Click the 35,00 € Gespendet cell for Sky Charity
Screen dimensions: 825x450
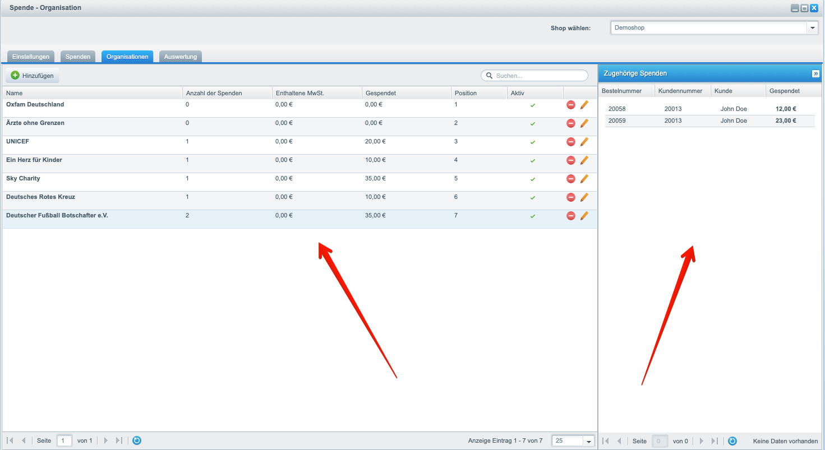pos(376,179)
